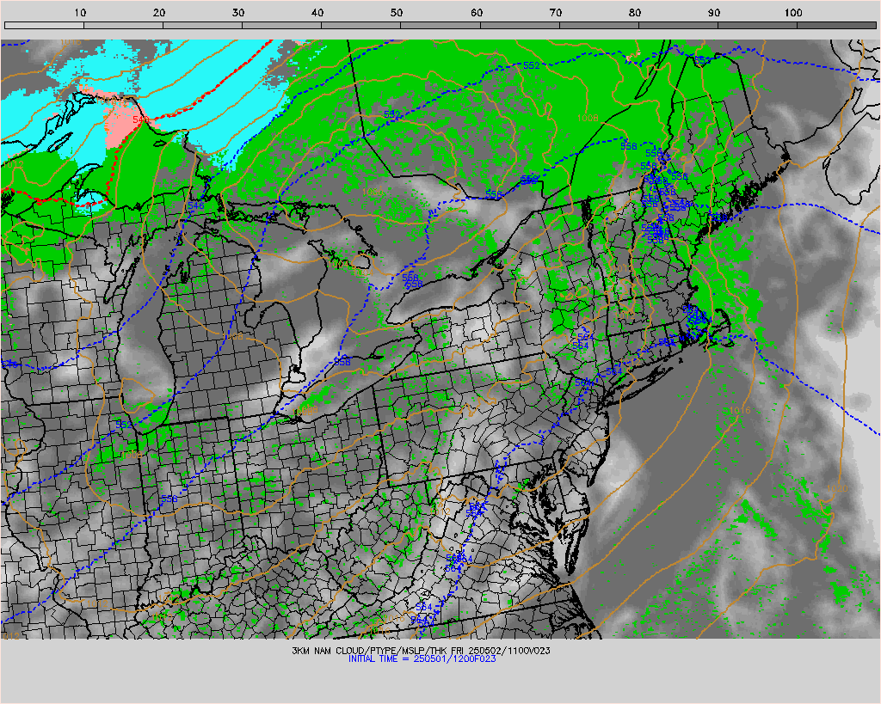Select the 20-30 percent gray scale segment
Viewport: 881px width, 704px height.
(202, 25)
